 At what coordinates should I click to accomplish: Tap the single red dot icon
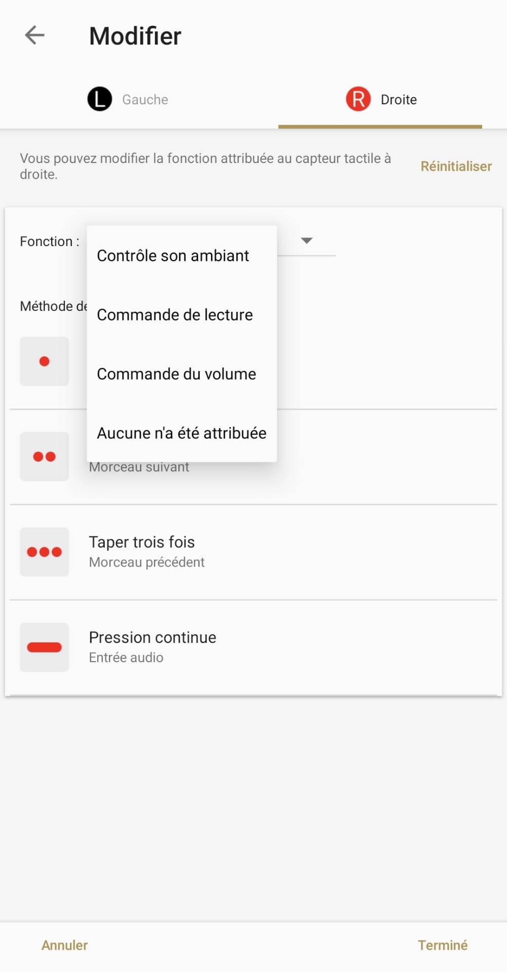point(45,361)
